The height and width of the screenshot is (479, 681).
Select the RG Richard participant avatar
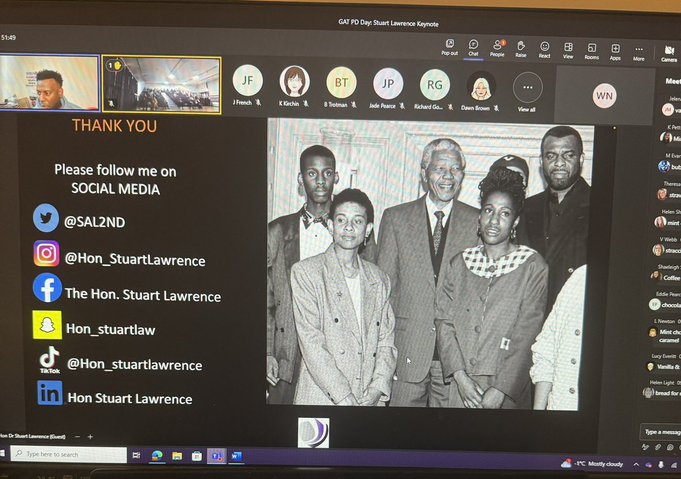click(x=434, y=85)
